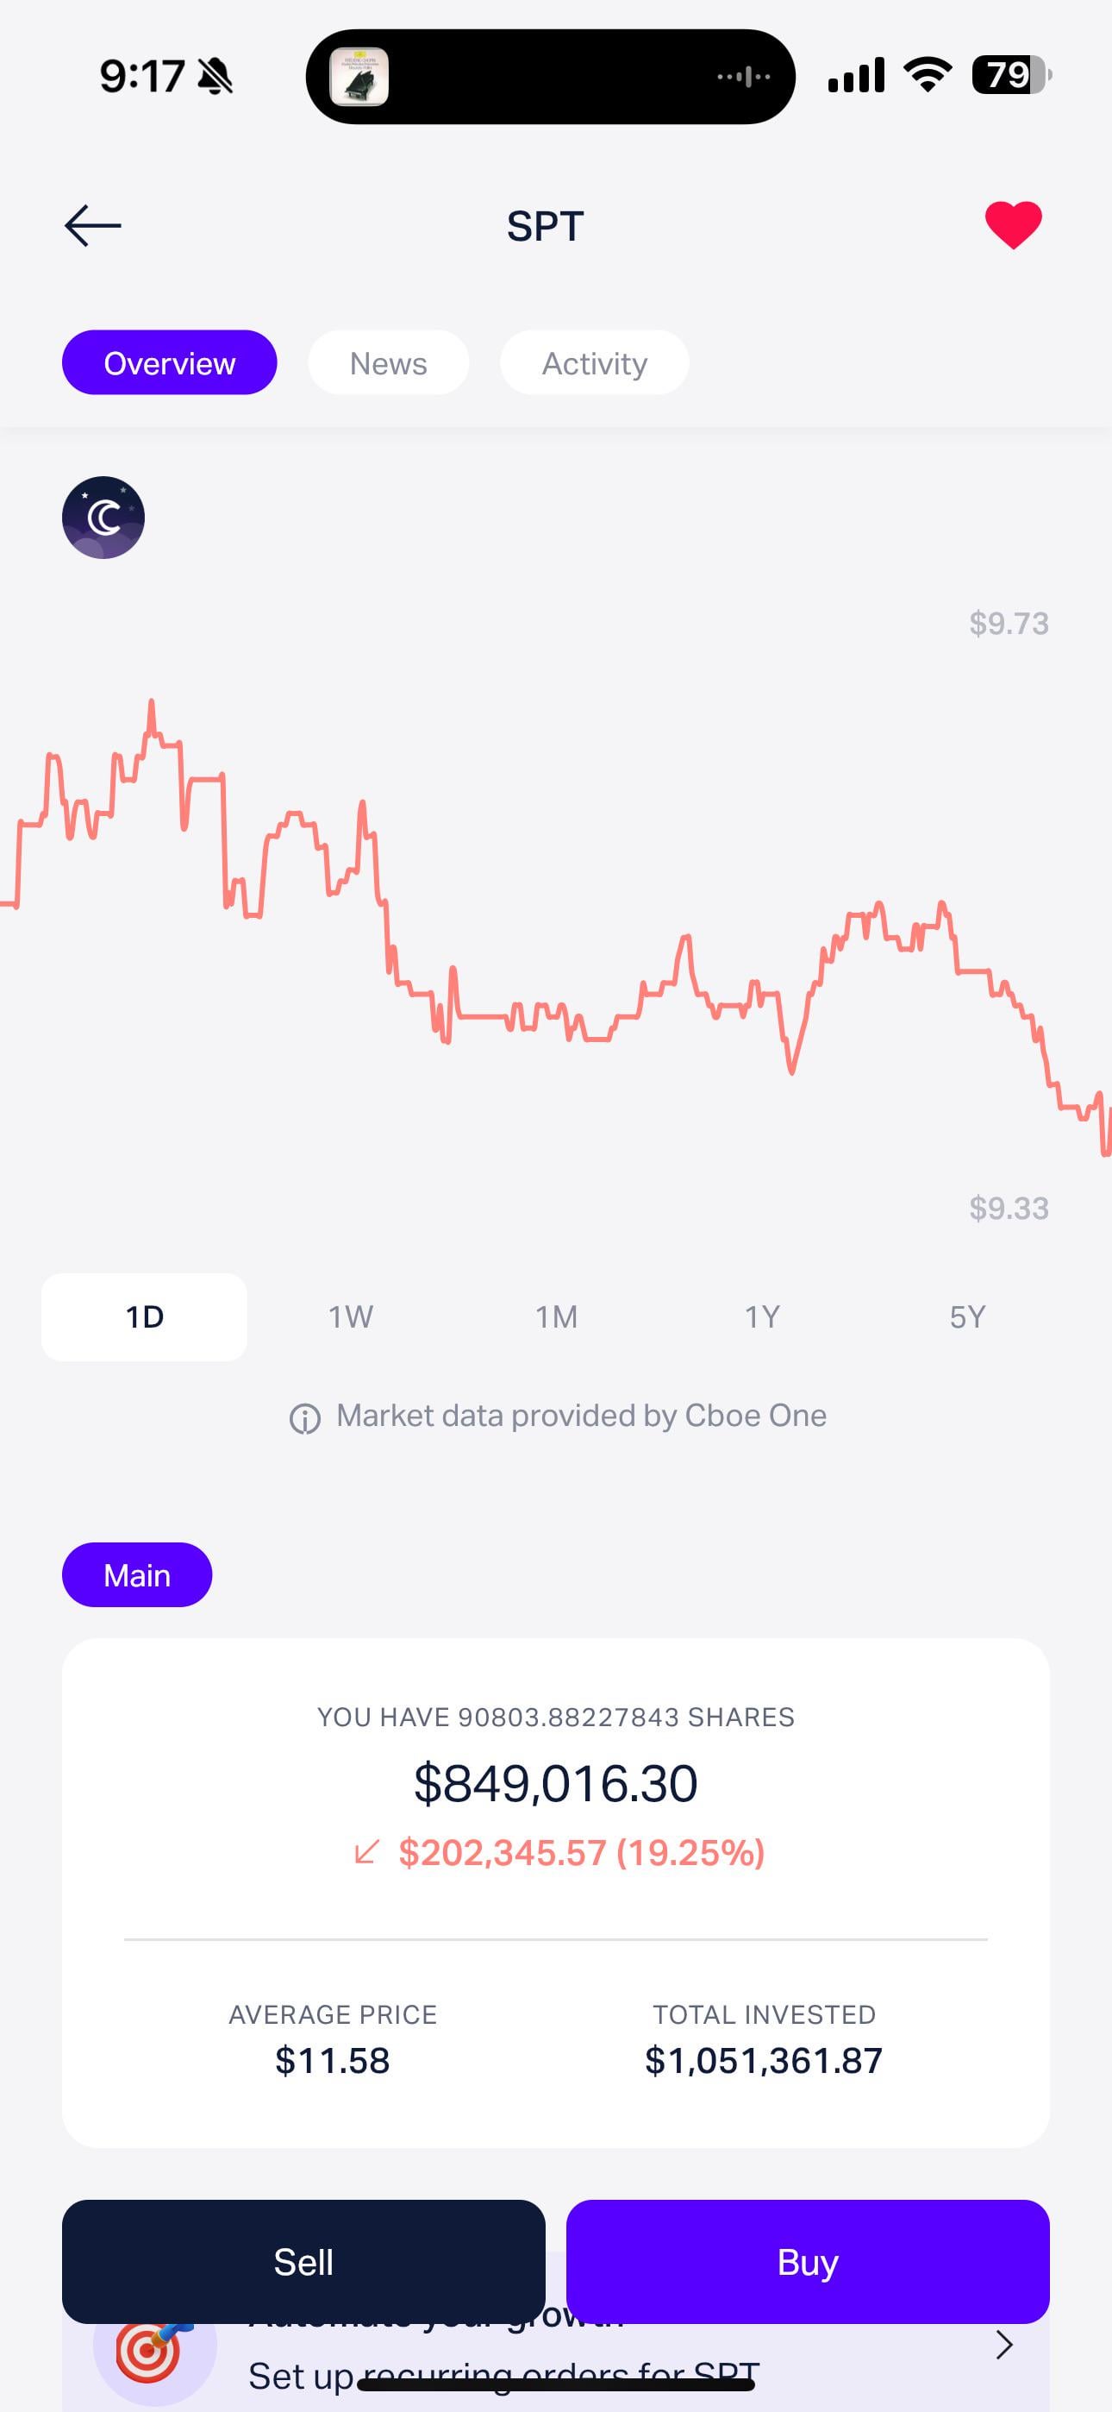The image size is (1112, 2412).
Task: Select the Overview tab
Action: [x=170, y=363]
